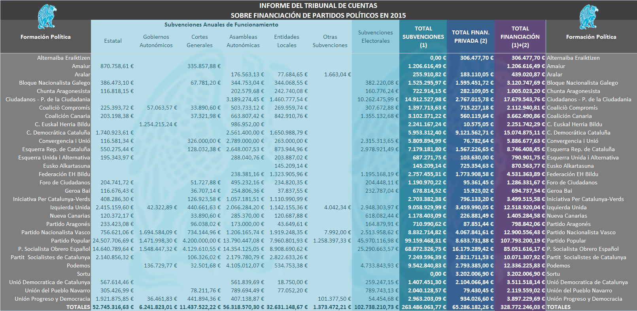Click Podemos' Asambleas value 4.105.012,07 €

click(x=245, y=265)
